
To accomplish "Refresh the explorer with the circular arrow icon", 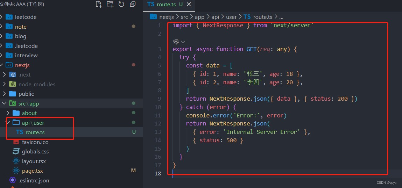I will pyautogui.click(x=121, y=4).
